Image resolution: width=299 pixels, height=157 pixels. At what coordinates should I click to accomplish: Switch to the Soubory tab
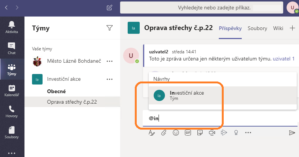tap(257, 28)
